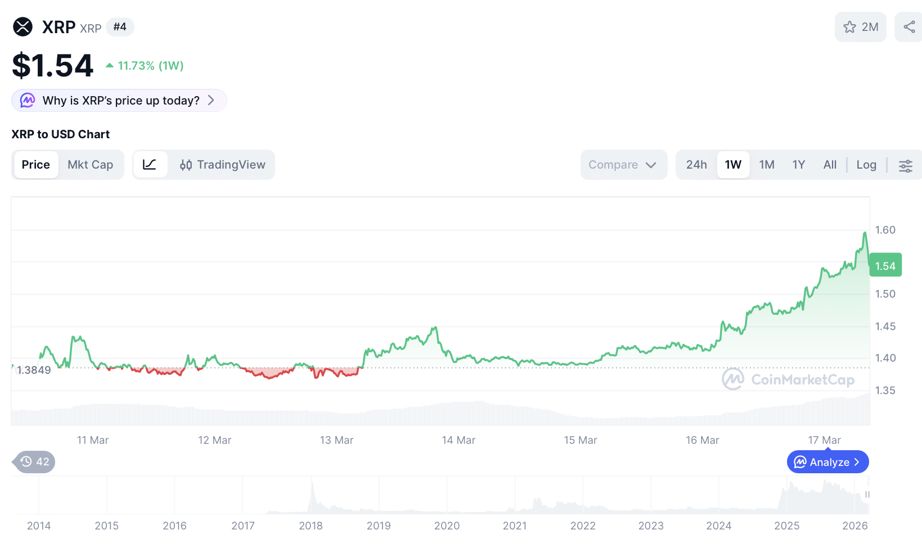Click the 2020 mark on the year timeline
This screenshot has height=548, width=922.
click(447, 526)
